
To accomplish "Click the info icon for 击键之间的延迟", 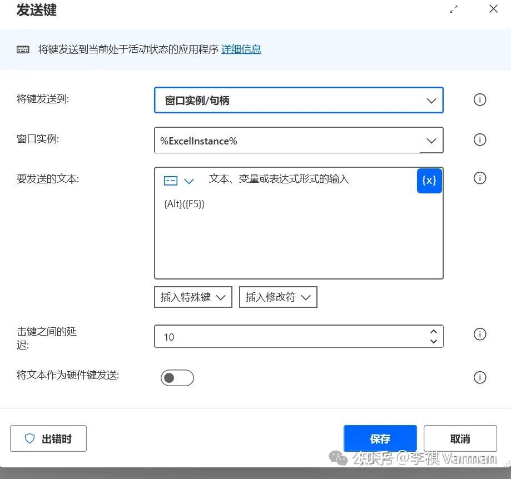I will click(x=479, y=334).
